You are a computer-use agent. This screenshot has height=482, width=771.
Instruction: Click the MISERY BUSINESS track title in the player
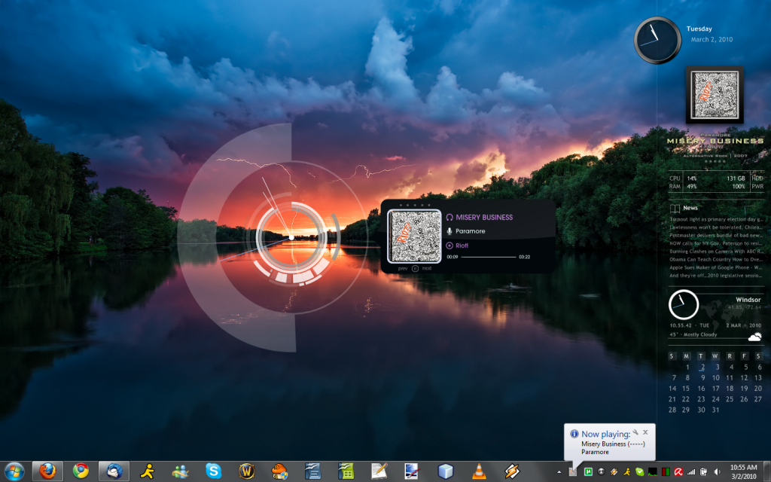tap(484, 217)
